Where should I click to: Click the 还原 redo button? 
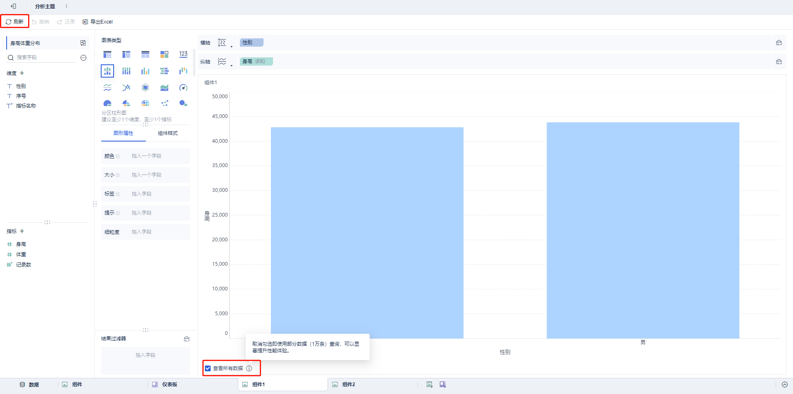[x=66, y=22]
